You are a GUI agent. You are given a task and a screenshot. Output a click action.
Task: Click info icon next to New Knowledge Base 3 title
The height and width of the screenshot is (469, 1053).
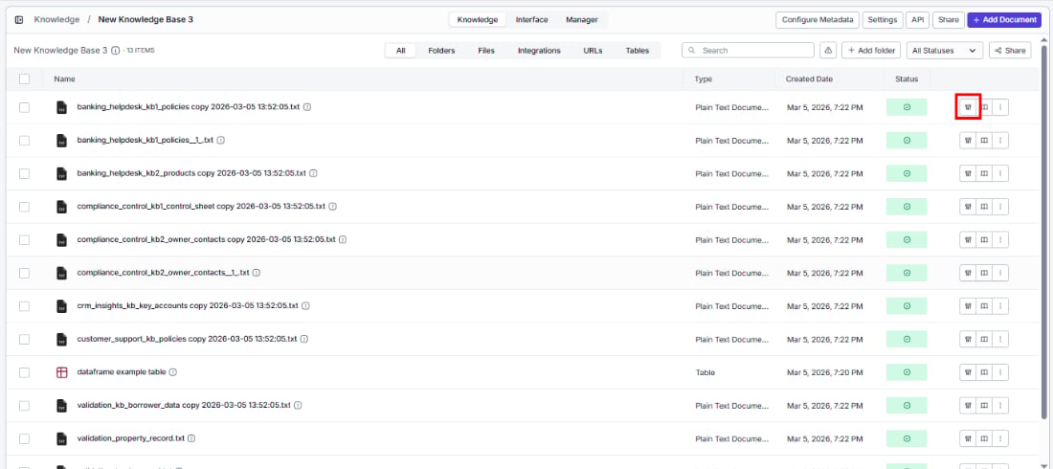116,51
